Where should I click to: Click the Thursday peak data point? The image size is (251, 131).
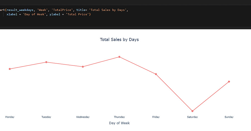coord(119,57)
